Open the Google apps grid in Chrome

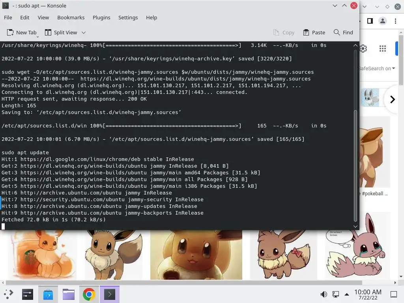pos(383,49)
